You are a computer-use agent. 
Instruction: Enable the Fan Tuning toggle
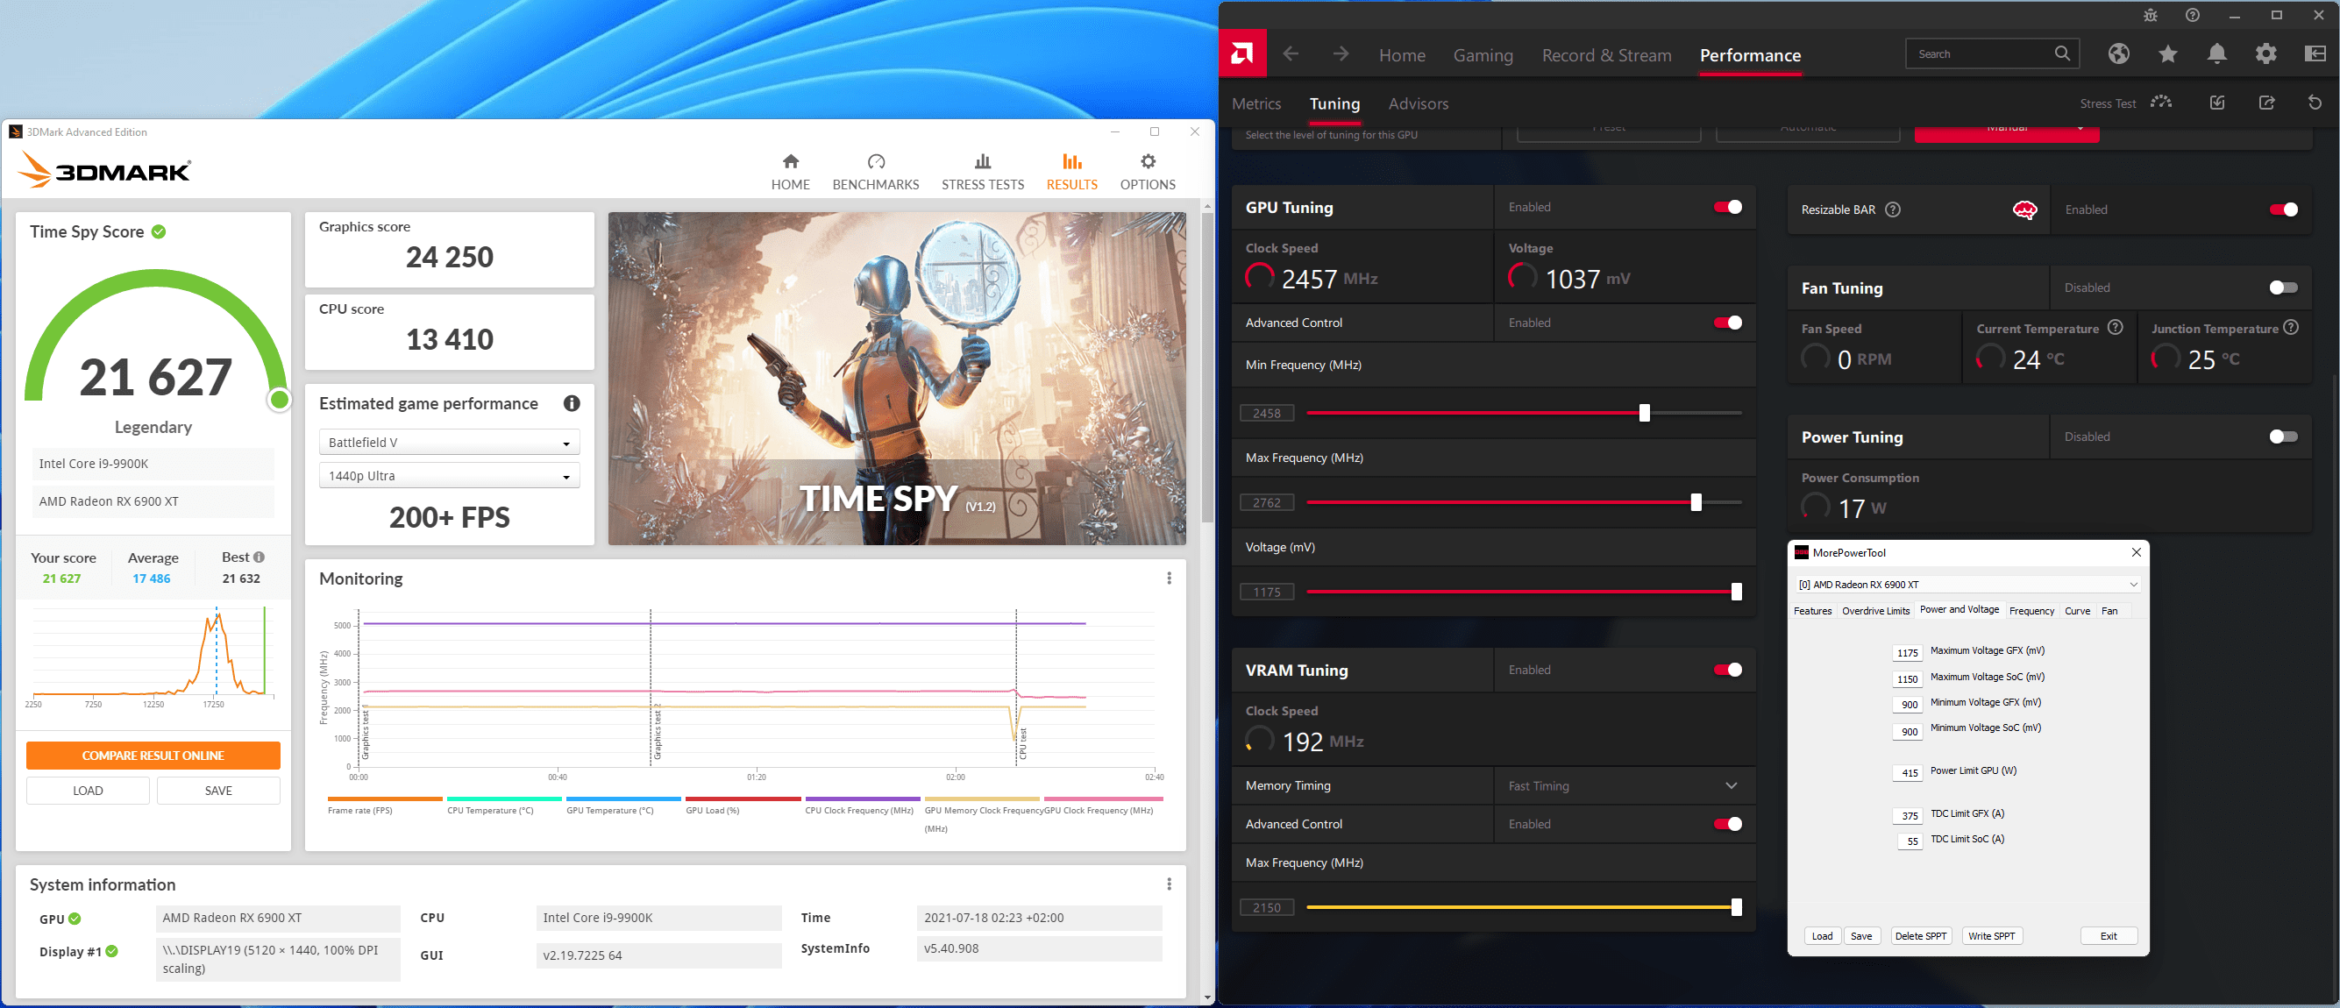tap(2282, 287)
